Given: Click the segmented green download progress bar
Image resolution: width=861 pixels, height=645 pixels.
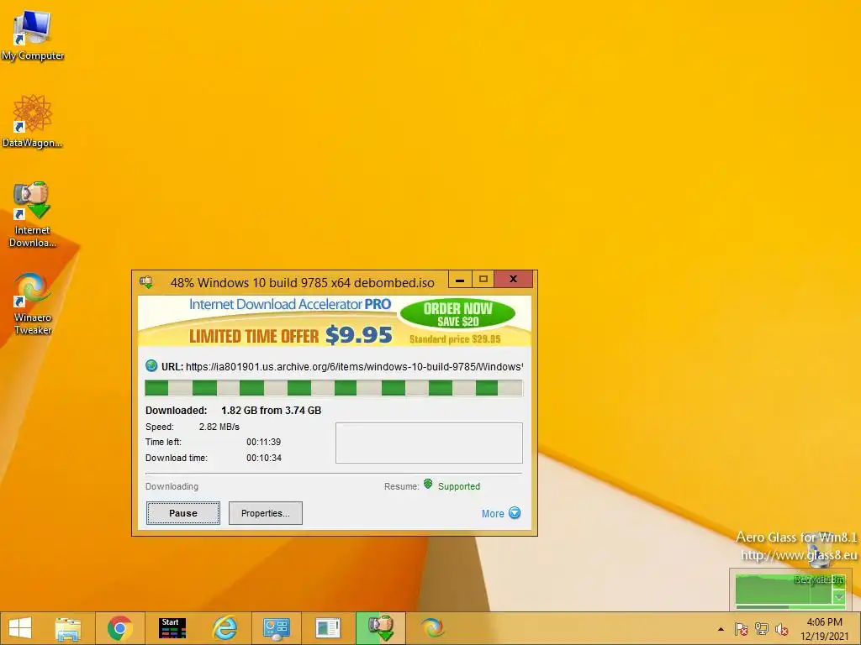Looking at the screenshot, I should [x=334, y=388].
